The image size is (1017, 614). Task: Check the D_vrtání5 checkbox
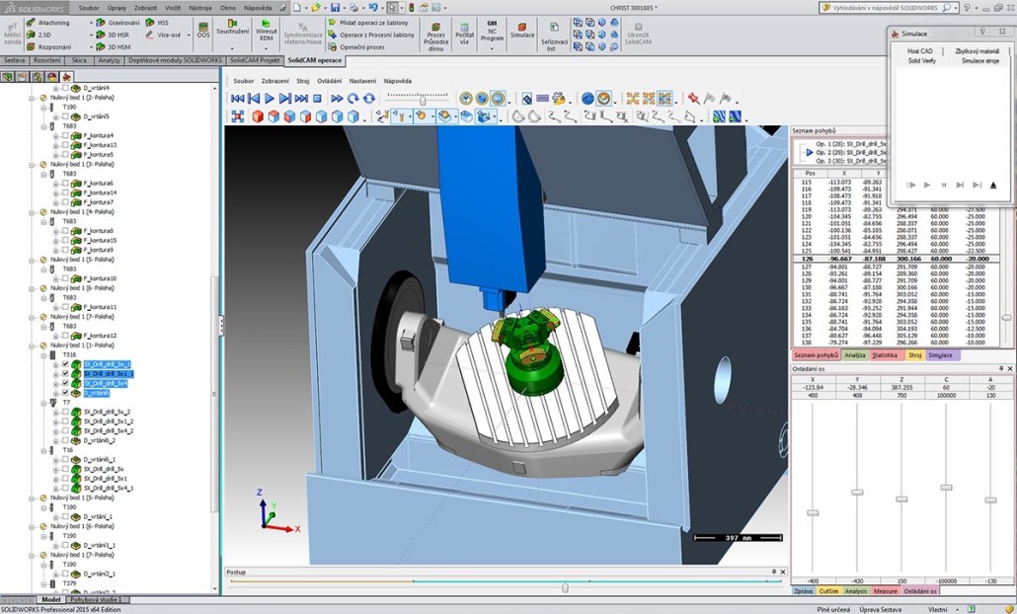pyautogui.click(x=65, y=116)
